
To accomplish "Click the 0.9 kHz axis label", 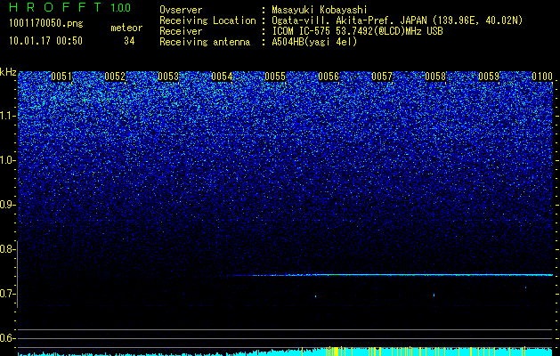I will coord(8,205).
